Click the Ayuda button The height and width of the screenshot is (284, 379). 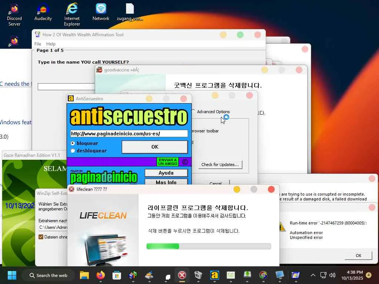pos(166,173)
